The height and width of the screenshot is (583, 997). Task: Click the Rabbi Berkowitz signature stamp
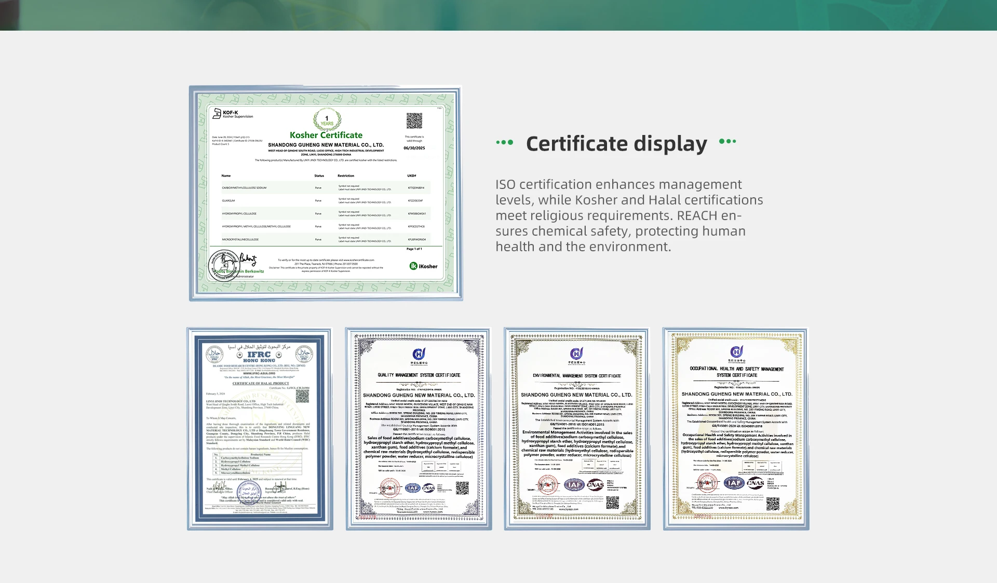[x=224, y=265]
